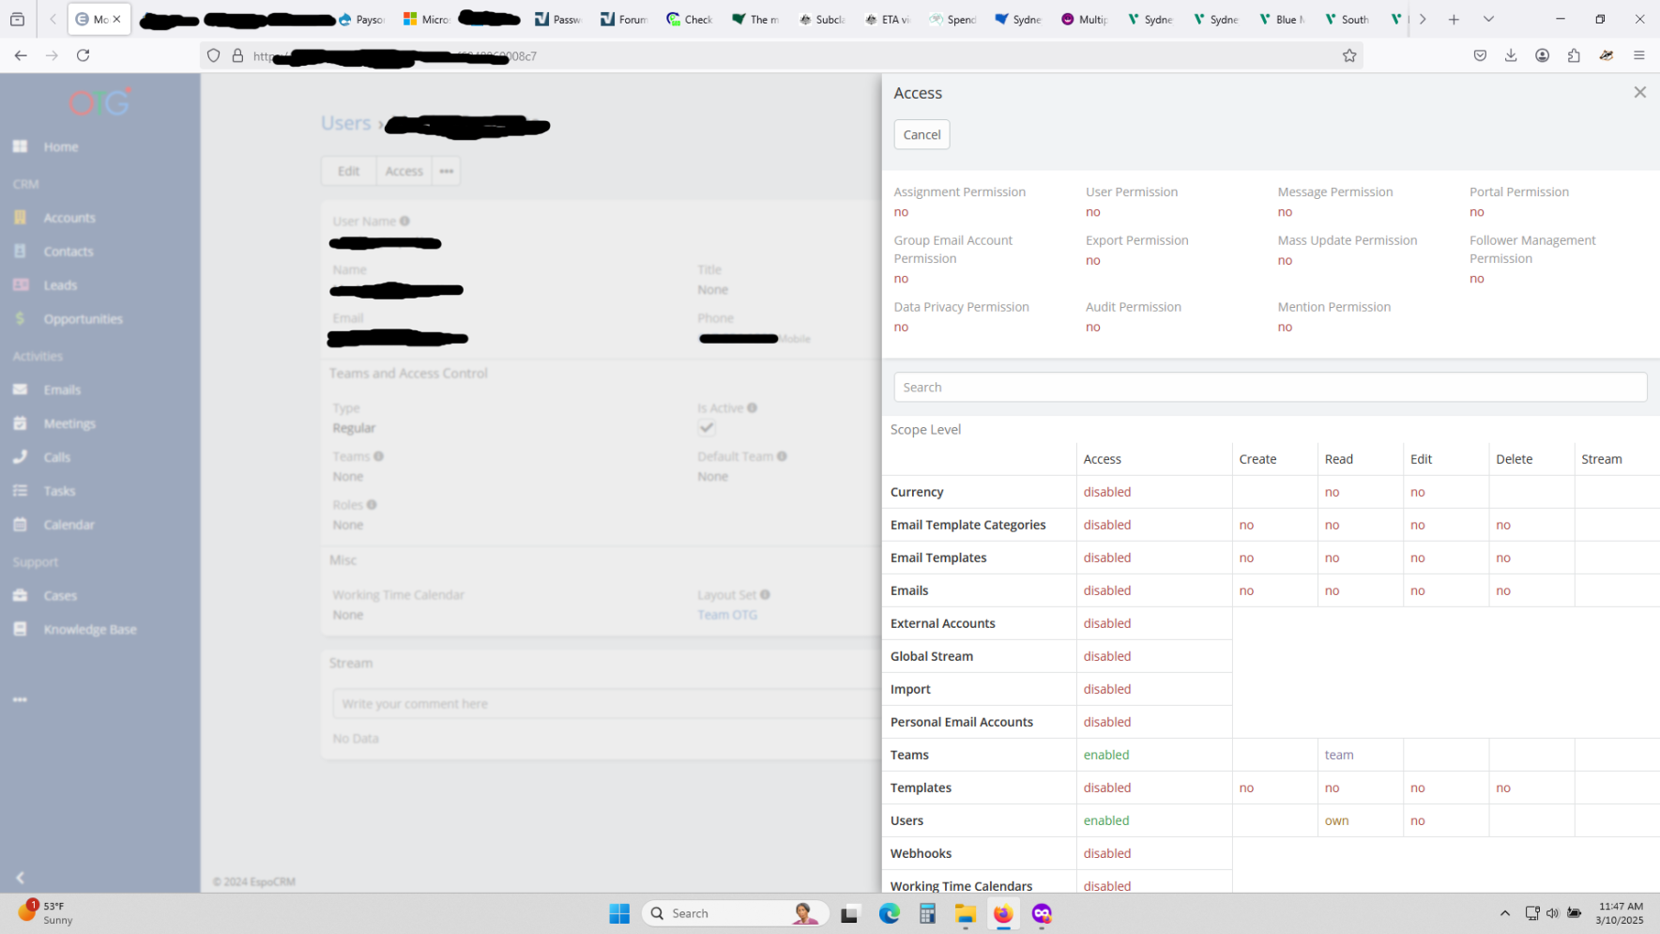Toggle the Is Active checkbox

[x=707, y=428]
